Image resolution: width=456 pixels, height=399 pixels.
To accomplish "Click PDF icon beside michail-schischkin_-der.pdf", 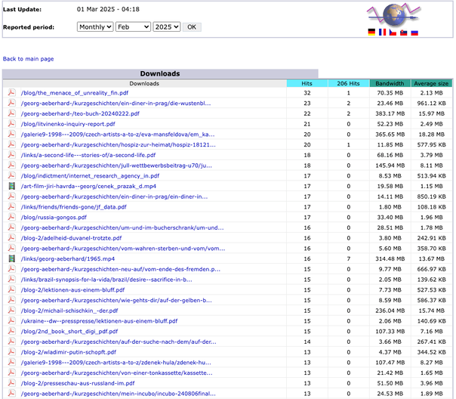I will point(11,311).
